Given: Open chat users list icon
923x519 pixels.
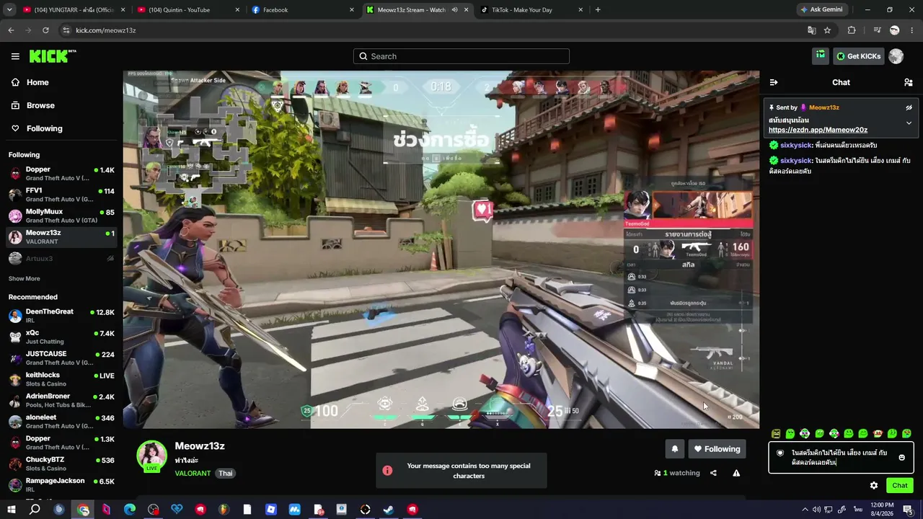Looking at the screenshot, I should [909, 82].
